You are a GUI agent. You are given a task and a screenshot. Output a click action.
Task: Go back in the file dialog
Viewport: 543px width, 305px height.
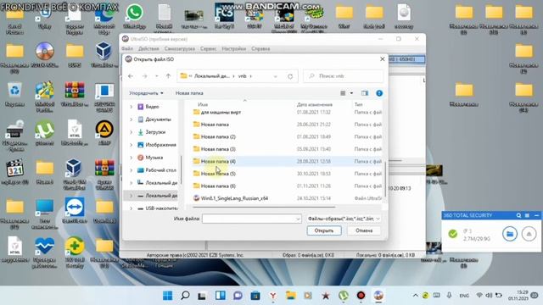[x=131, y=76]
